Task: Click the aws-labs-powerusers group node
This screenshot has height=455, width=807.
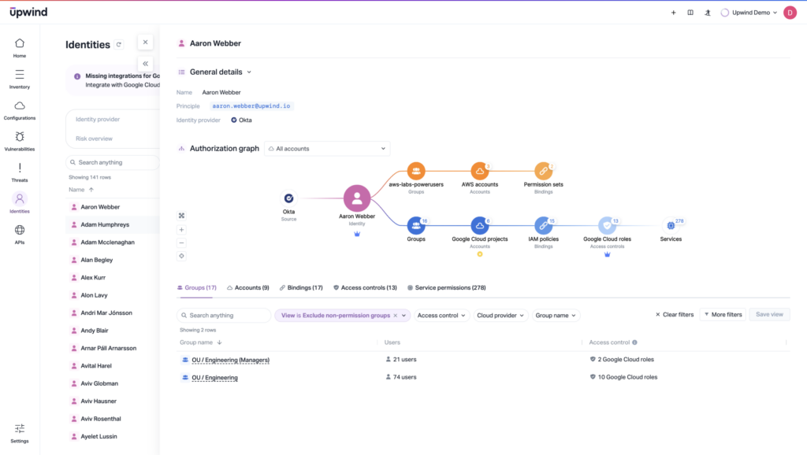Action: tap(416, 171)
